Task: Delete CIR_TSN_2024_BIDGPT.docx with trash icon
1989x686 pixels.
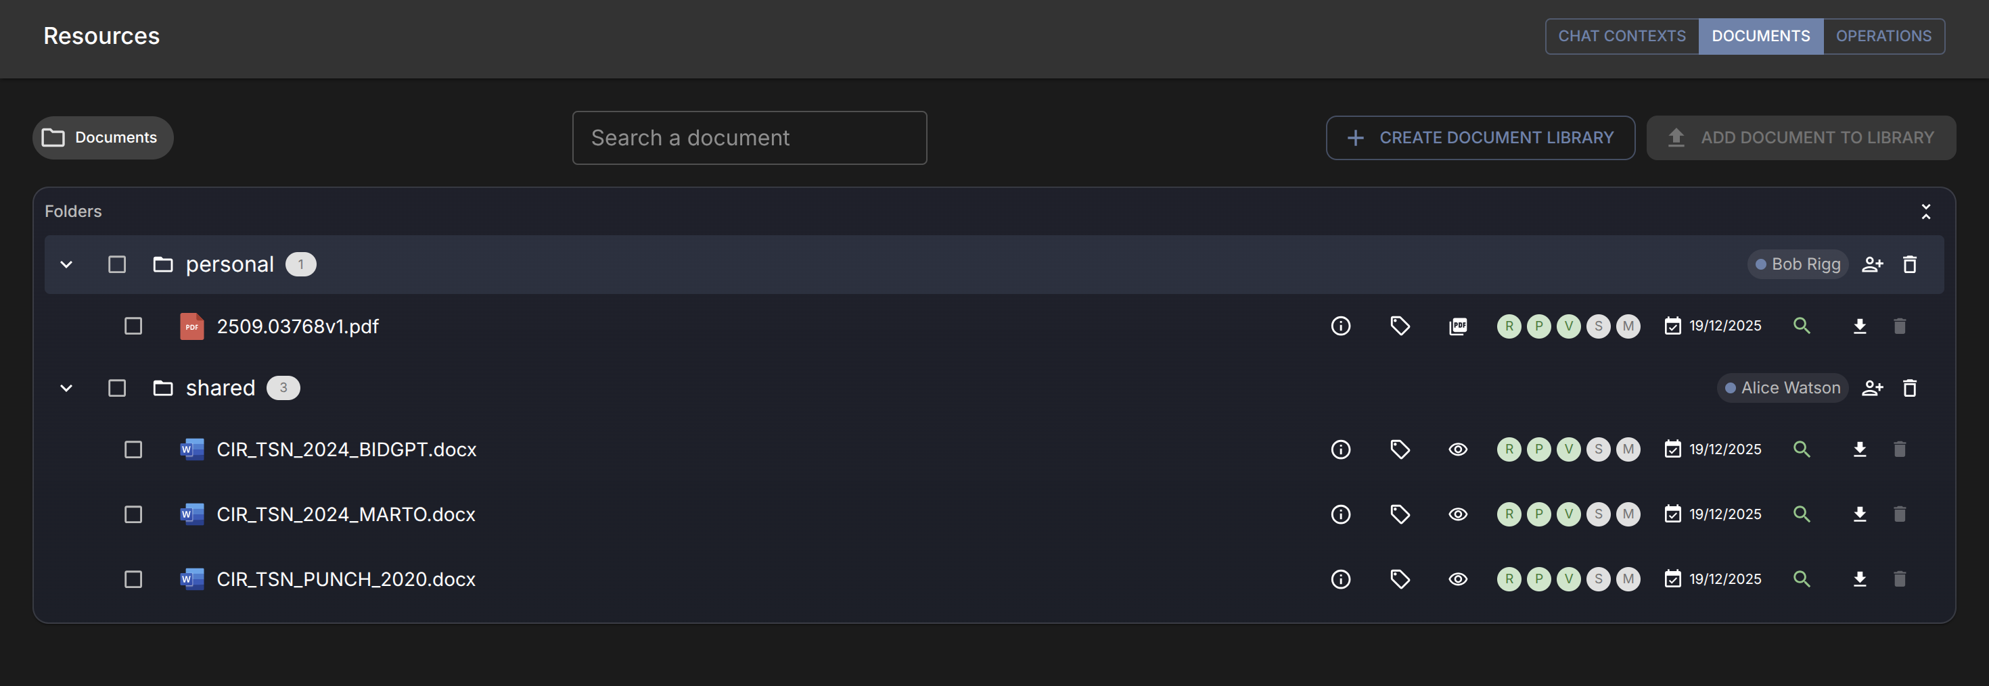Action: click(x=1900, y=449)
